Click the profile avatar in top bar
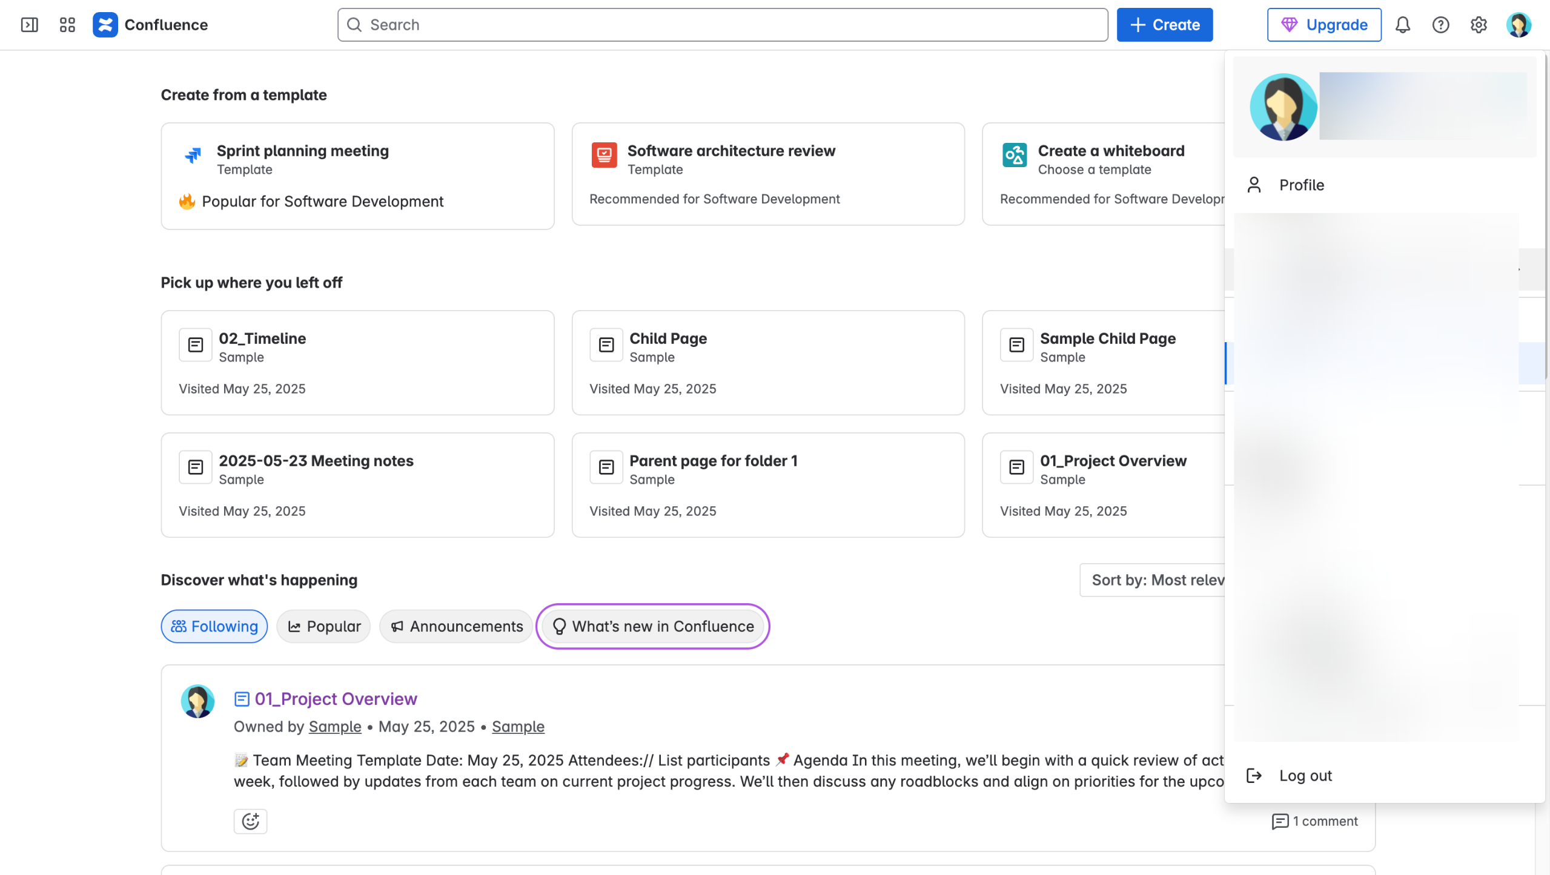The height and width of the screenshot is (875, 1550). [1519, 25]
